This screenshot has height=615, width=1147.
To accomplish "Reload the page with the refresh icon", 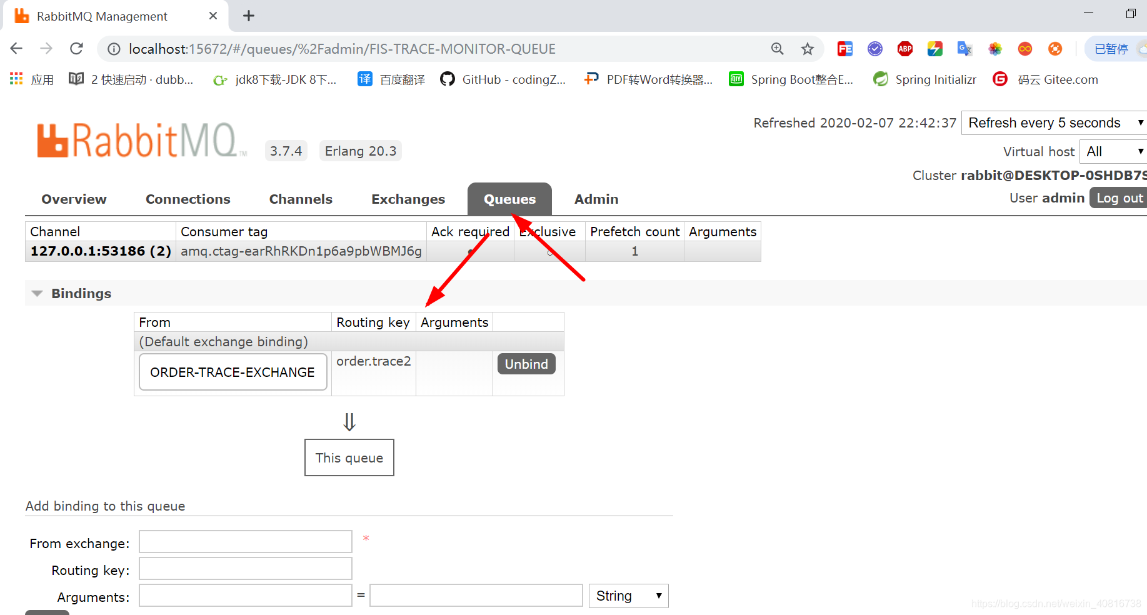I will 76,49.
